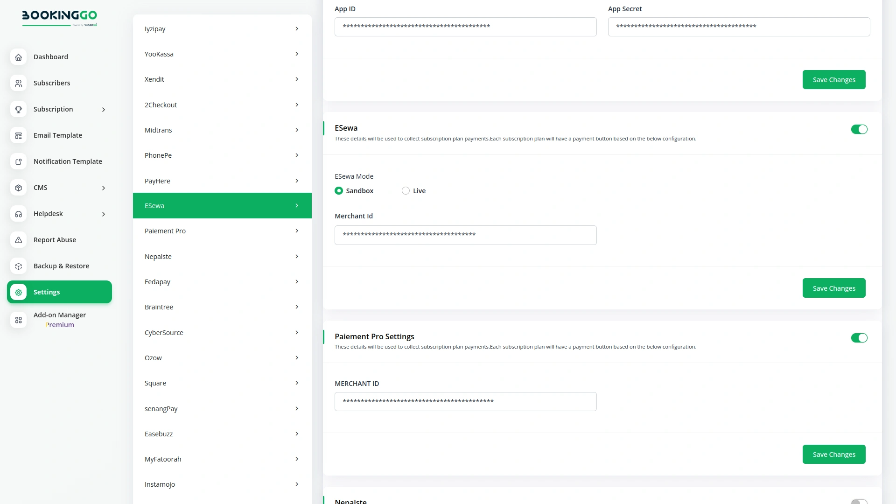The width and height of the screenshot is (896, 504).
Task: Select the Live radio button for ESewa Mode
Action: point(405,190)
